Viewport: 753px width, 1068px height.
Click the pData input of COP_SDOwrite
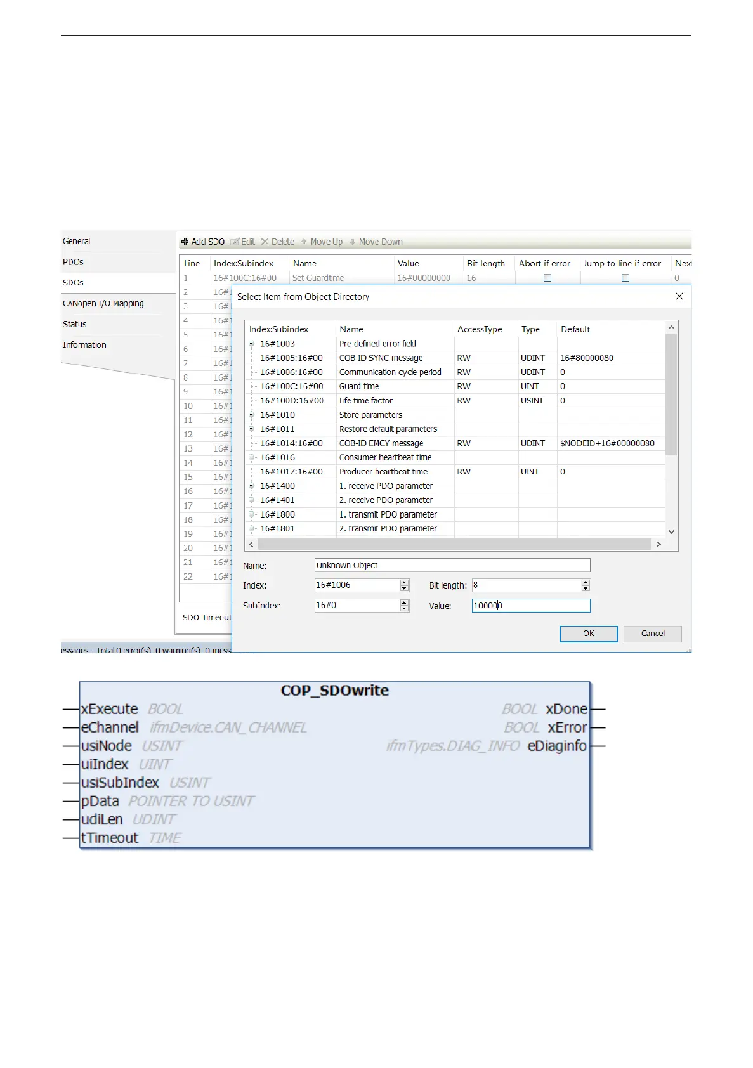point(100,801)
